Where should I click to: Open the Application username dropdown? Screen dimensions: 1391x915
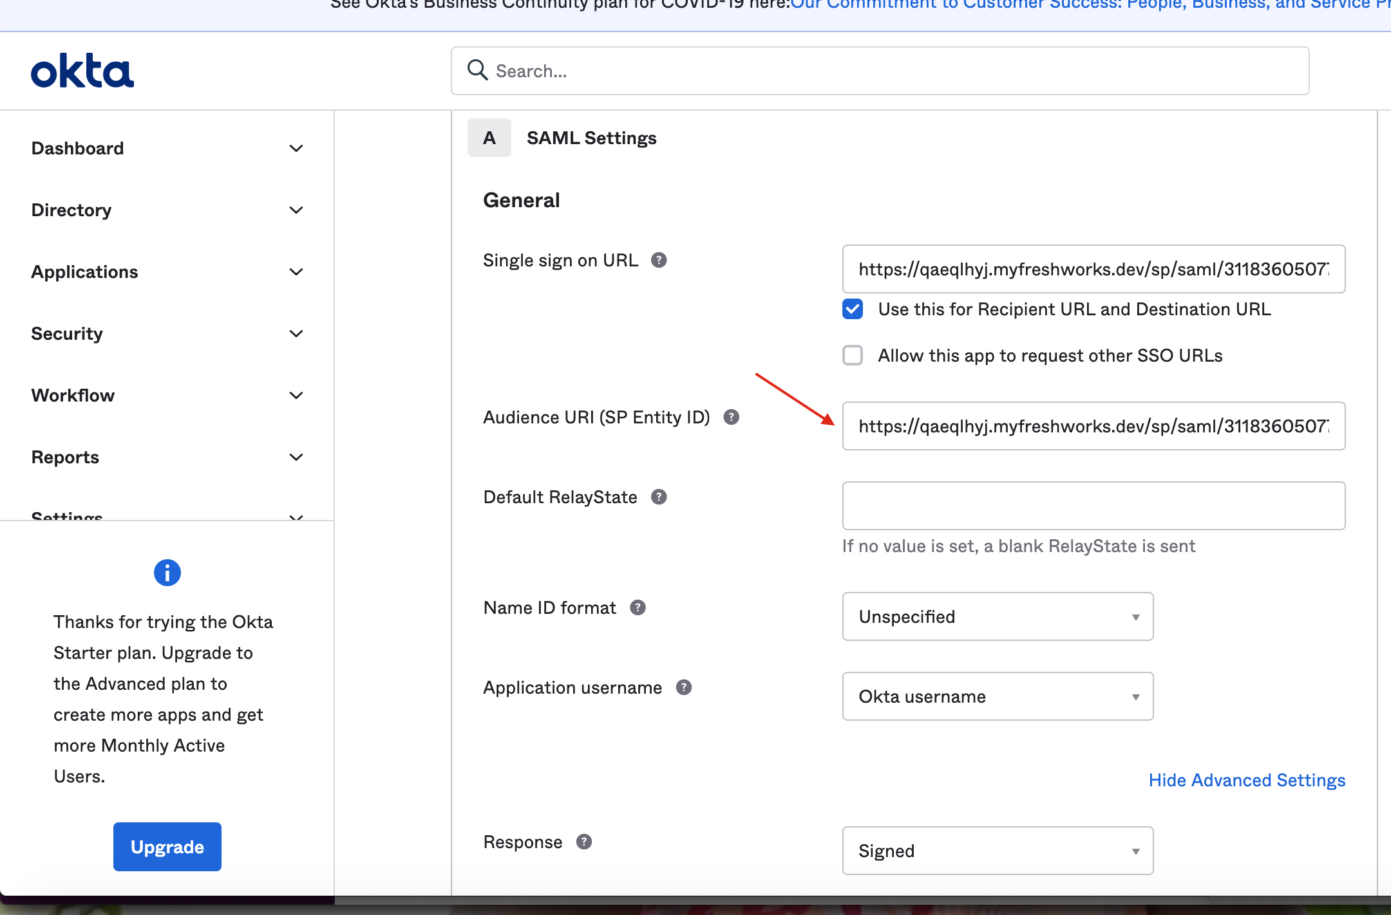[998, 696]
